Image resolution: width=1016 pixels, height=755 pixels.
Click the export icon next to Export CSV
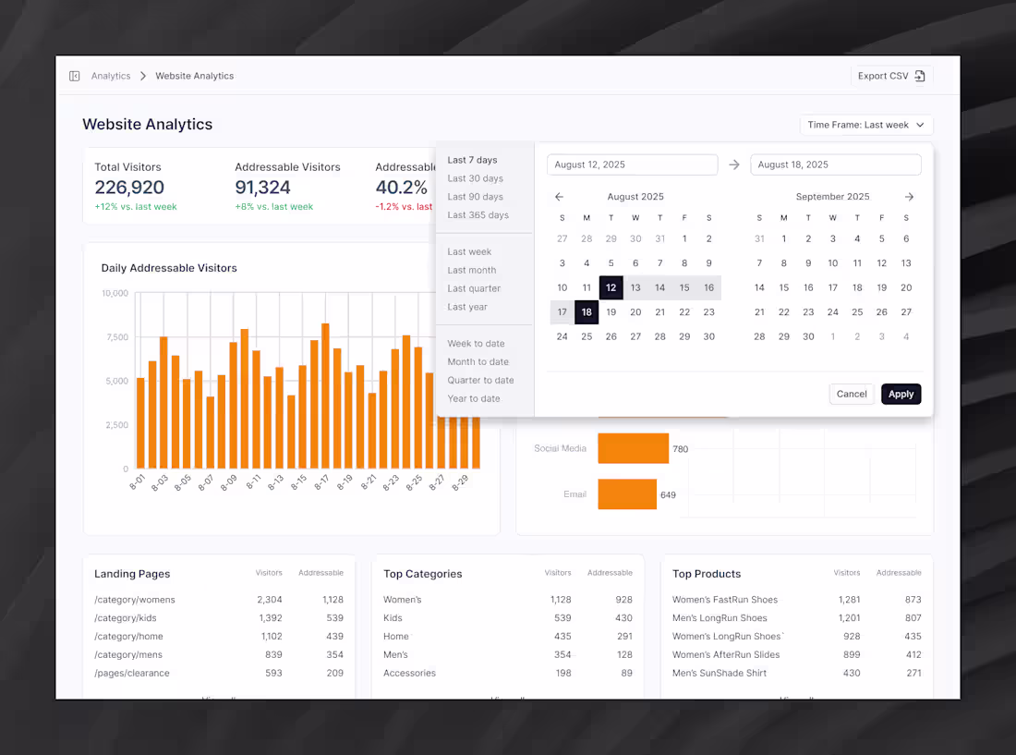click(918, 75)
